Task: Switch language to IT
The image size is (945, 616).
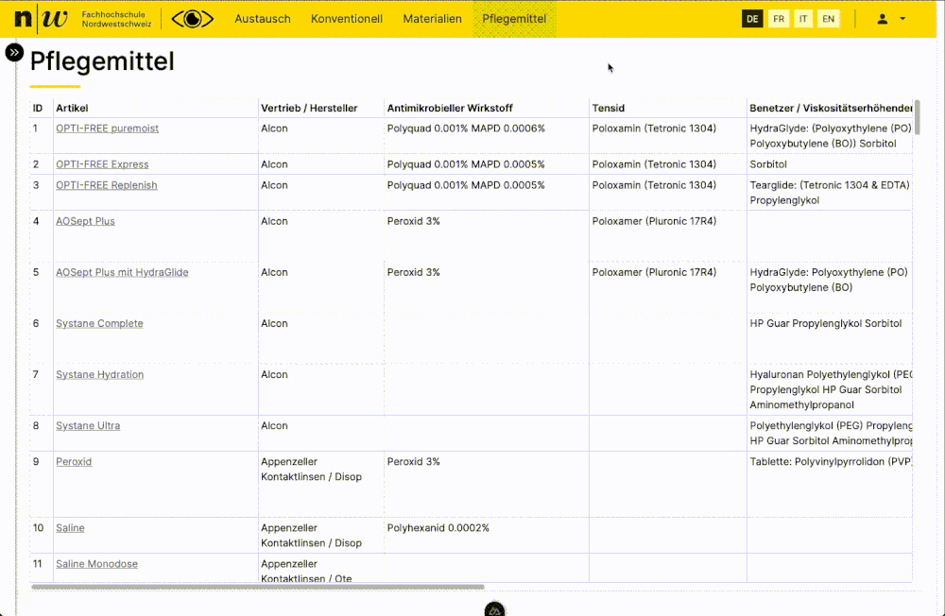Action: tap(803, 19)
